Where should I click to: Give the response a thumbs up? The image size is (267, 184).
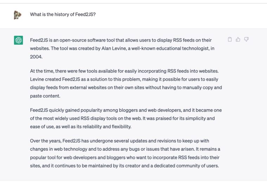238,39
